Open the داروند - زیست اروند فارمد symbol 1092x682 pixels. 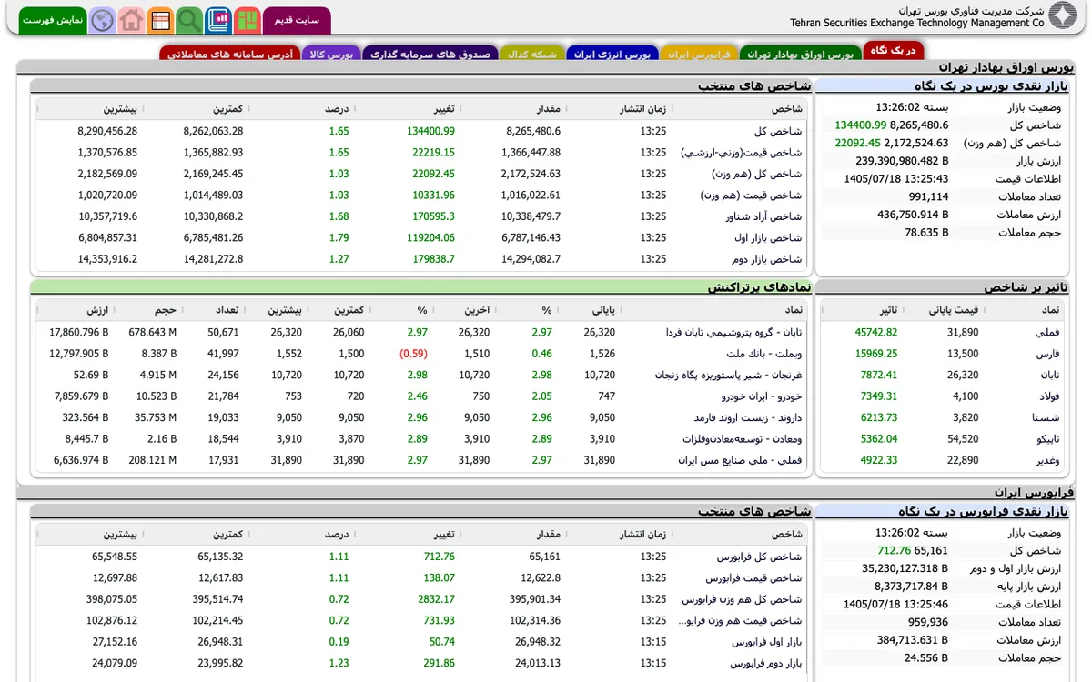coord(746,417)
